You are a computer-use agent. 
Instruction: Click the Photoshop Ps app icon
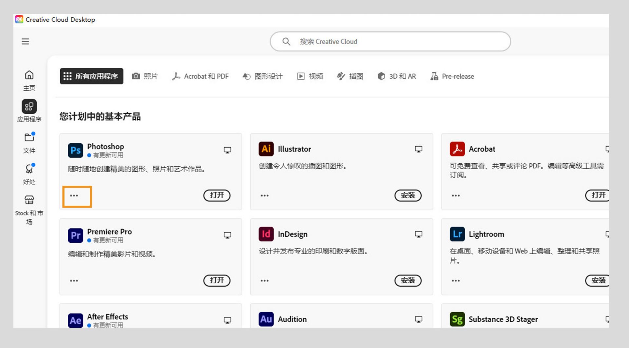point(76,150)
